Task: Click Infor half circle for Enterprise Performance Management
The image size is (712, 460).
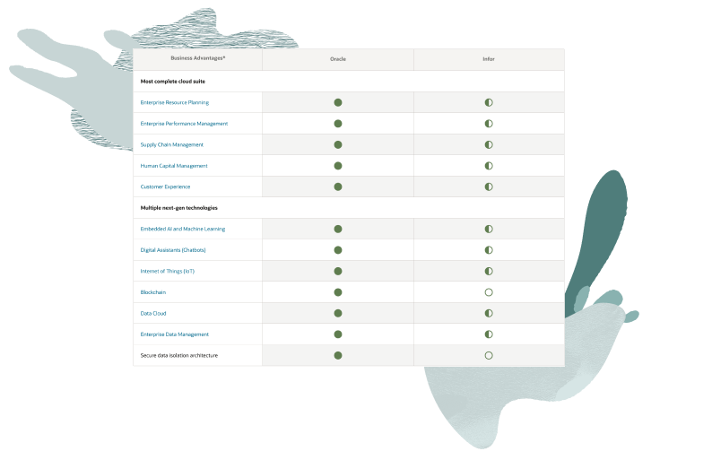Action: (489, 124)
